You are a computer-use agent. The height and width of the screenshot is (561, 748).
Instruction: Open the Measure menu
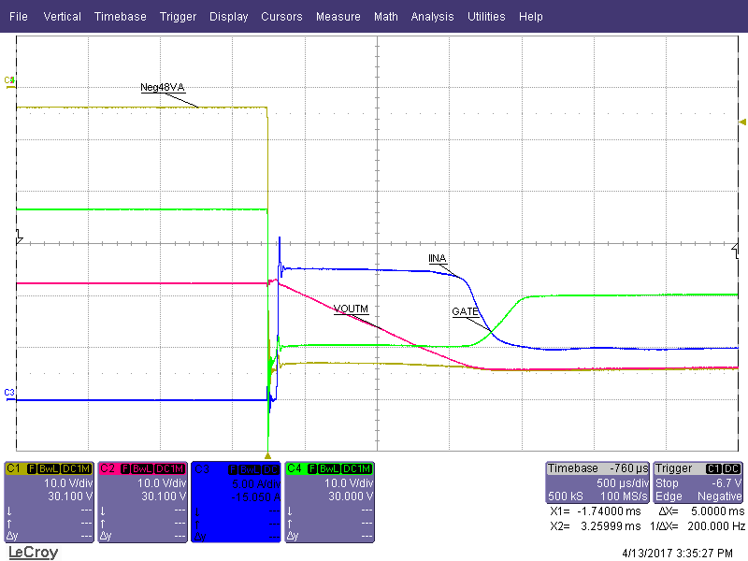click(338, 17)
